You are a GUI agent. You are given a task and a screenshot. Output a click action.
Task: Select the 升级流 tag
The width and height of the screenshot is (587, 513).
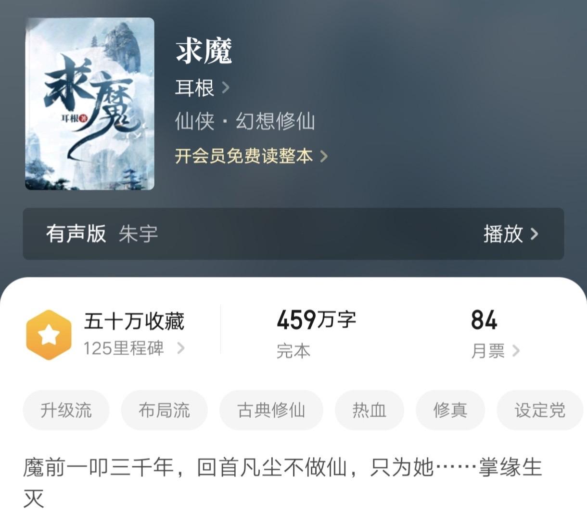[x=66, y=410]
